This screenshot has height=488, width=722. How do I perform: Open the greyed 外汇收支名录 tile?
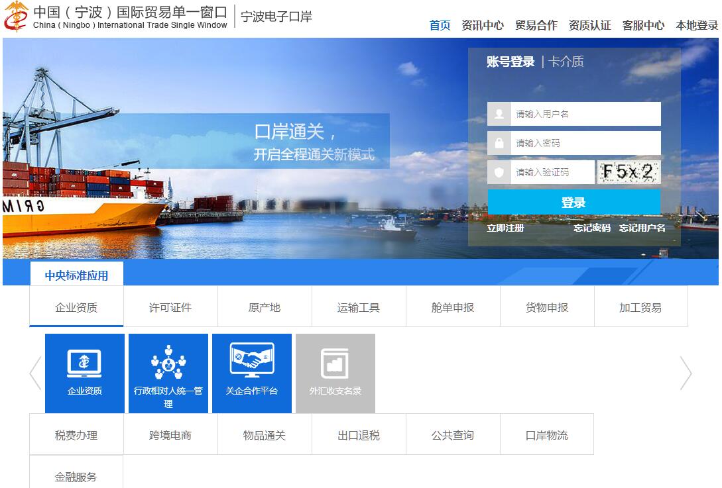[x=335, y=373]
